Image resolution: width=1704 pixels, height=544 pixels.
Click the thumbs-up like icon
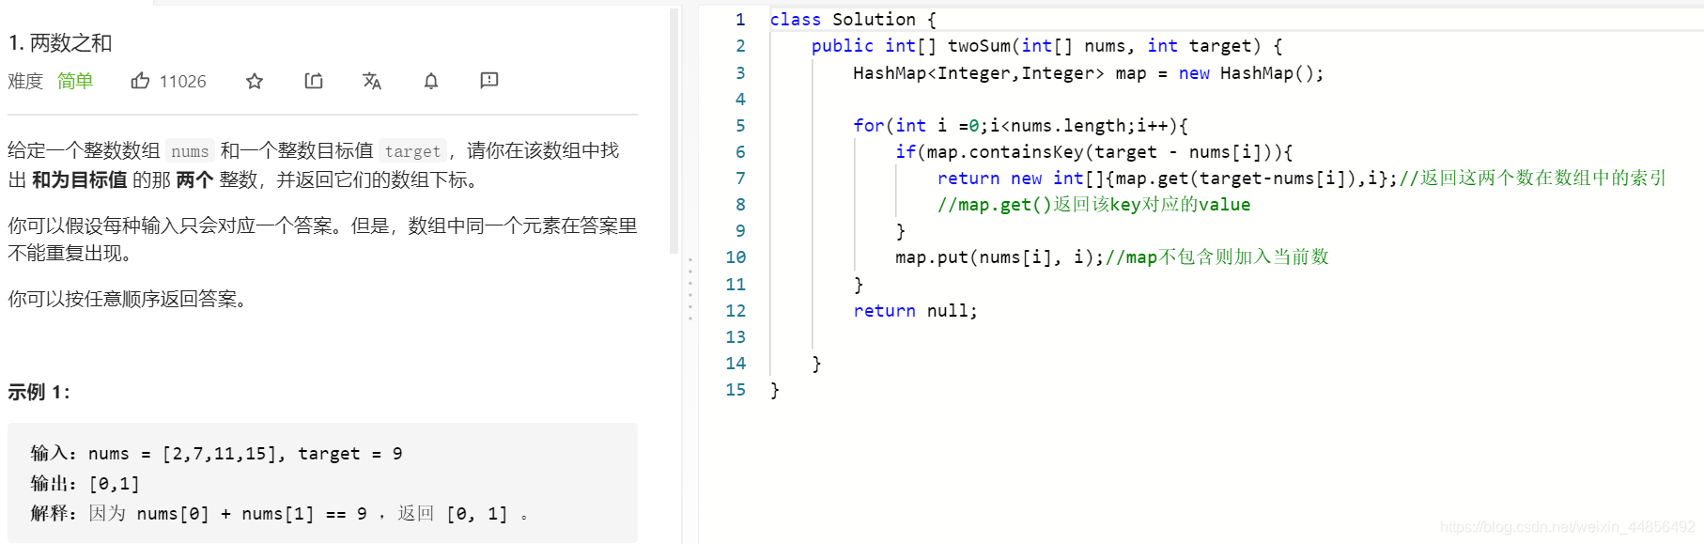pyautogui.click(x=140, y=81)
